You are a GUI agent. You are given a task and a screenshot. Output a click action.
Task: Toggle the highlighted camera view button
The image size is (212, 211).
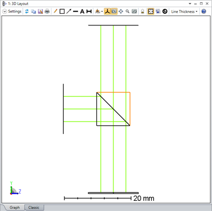pos(114,12)
